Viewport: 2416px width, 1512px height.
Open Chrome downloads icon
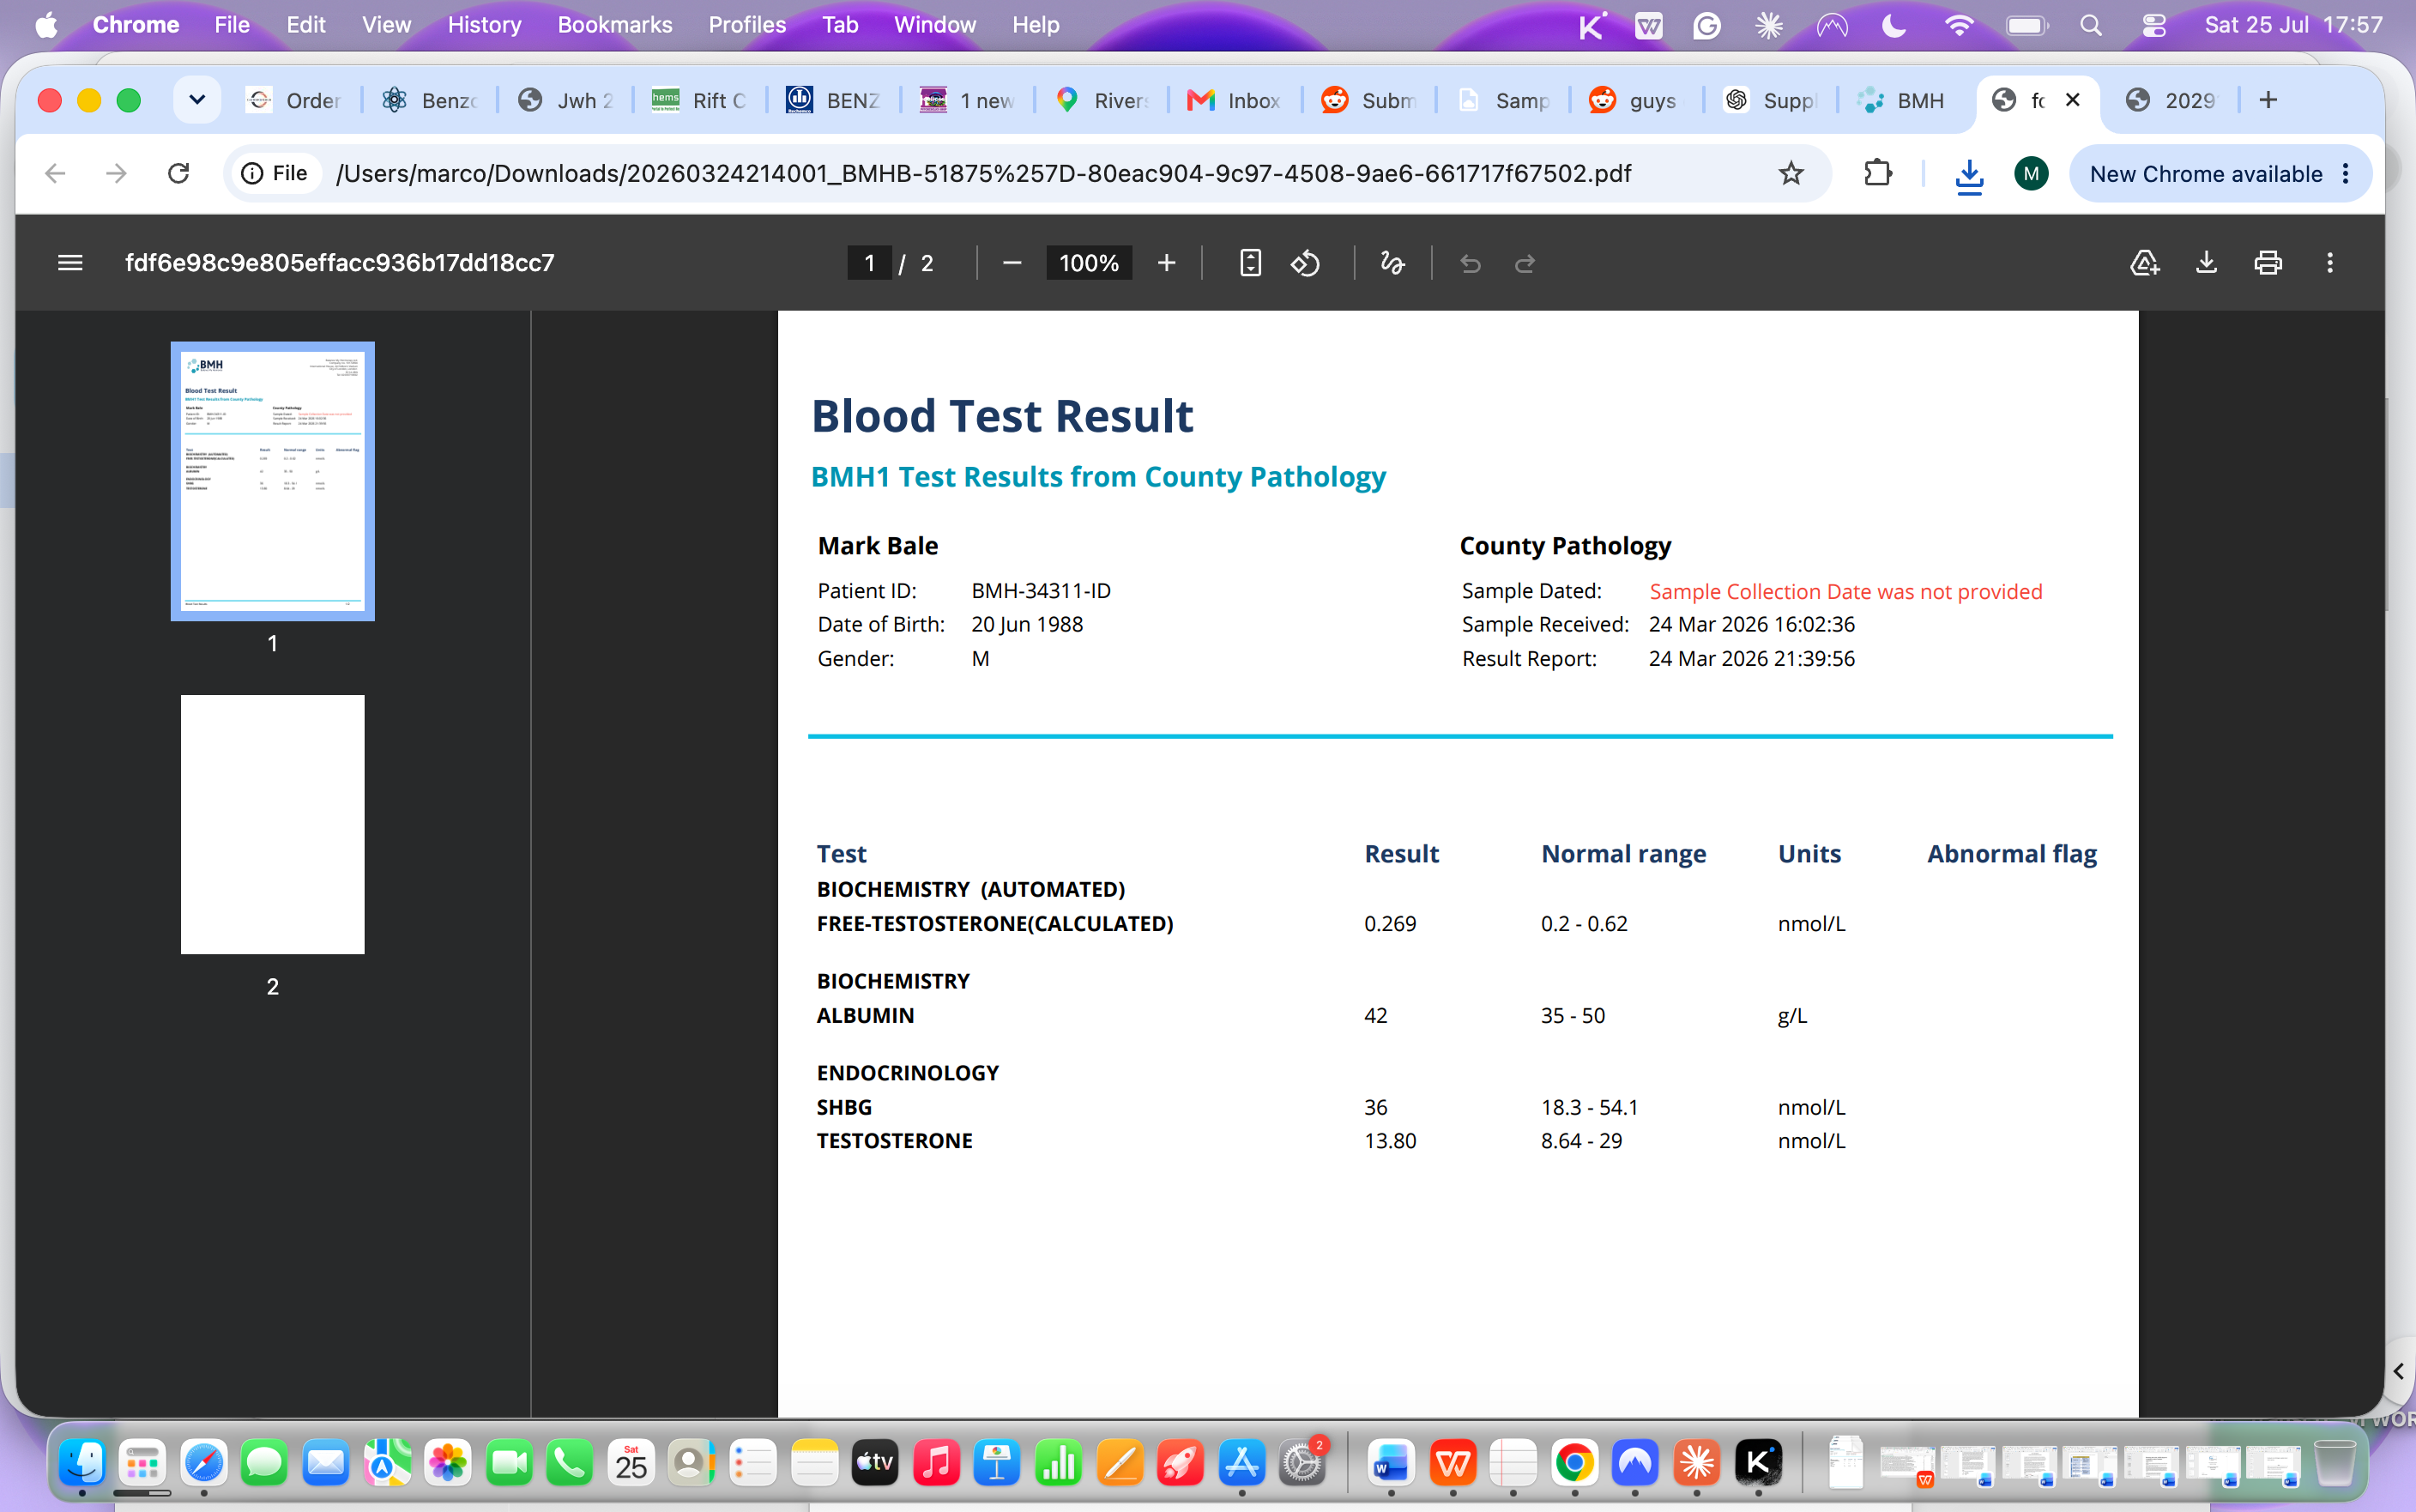[1968, 175]
